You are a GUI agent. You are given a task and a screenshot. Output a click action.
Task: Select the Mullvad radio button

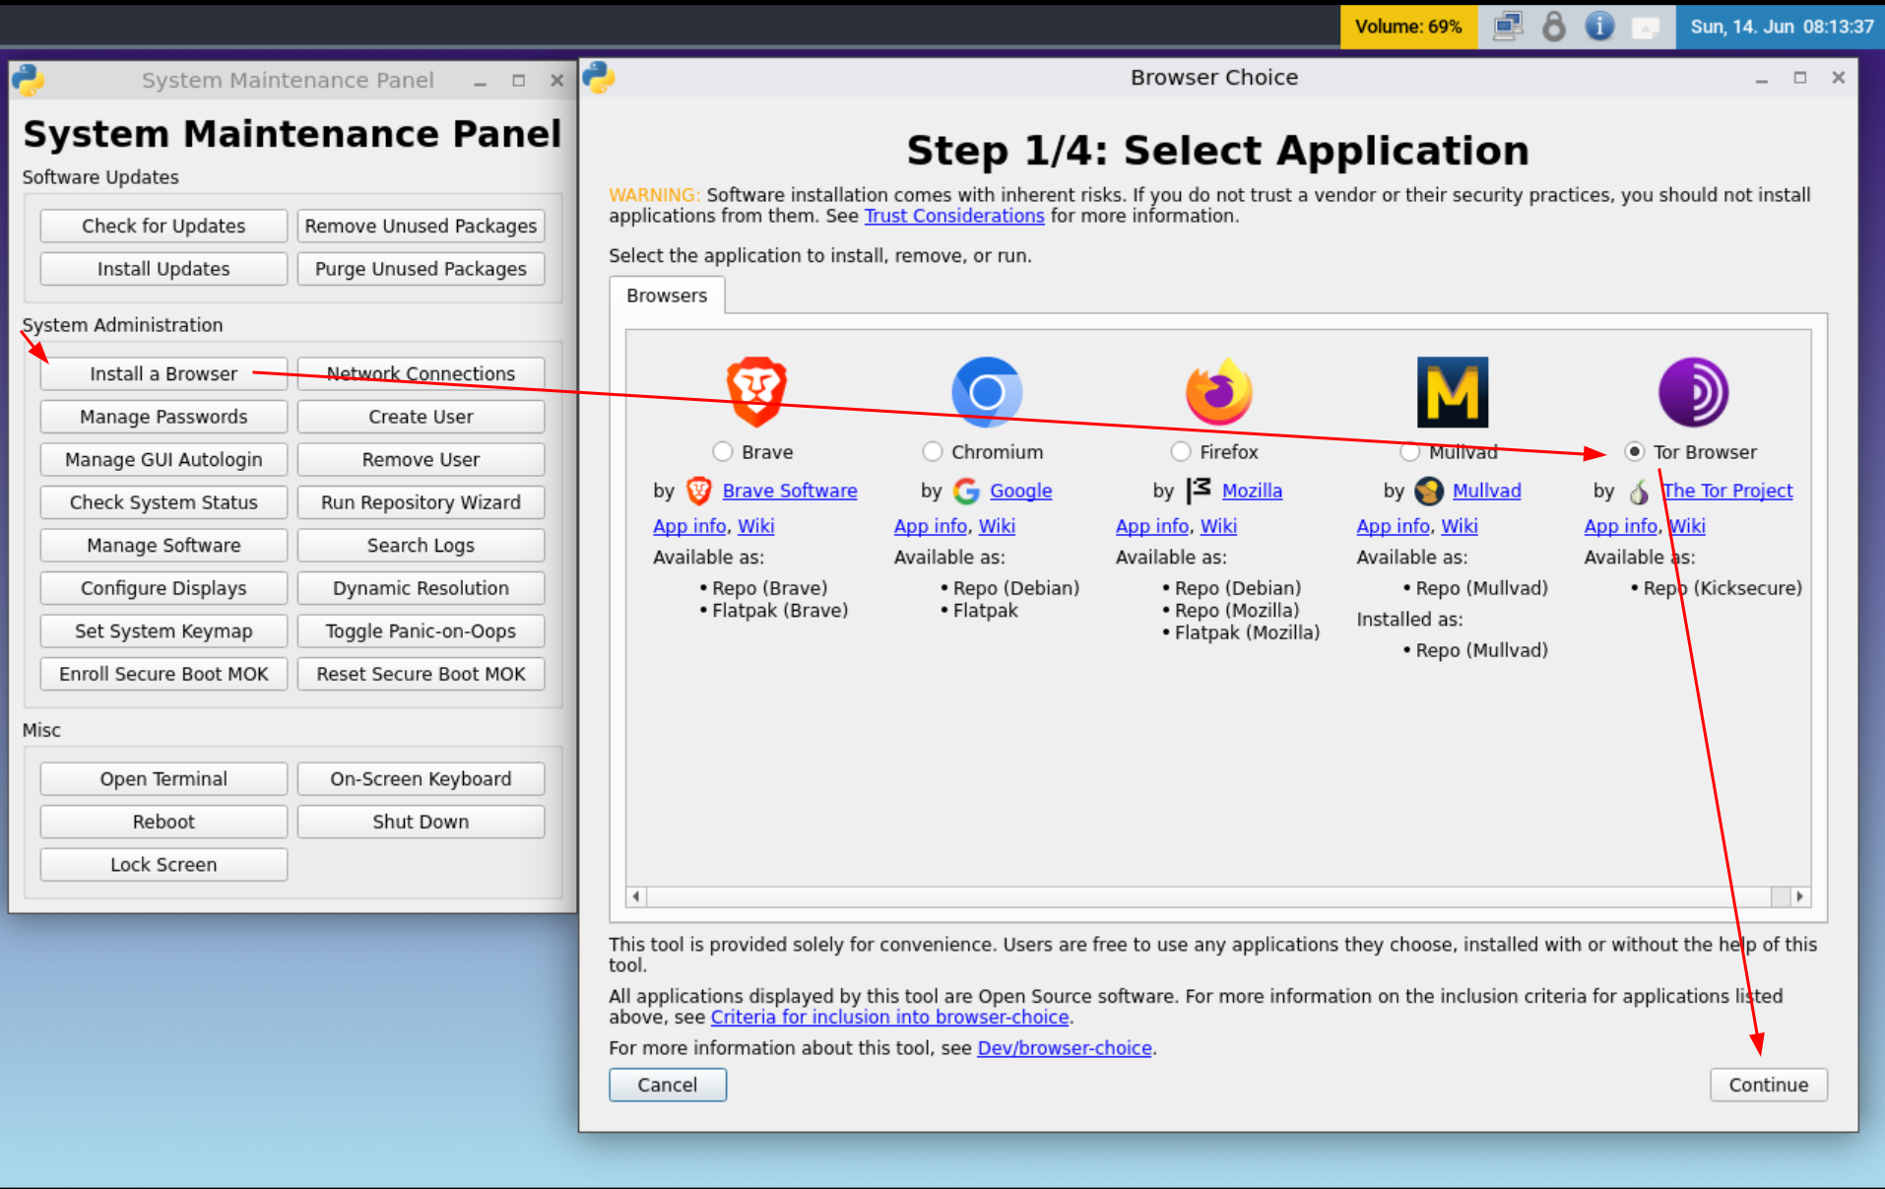(1410, 452)
